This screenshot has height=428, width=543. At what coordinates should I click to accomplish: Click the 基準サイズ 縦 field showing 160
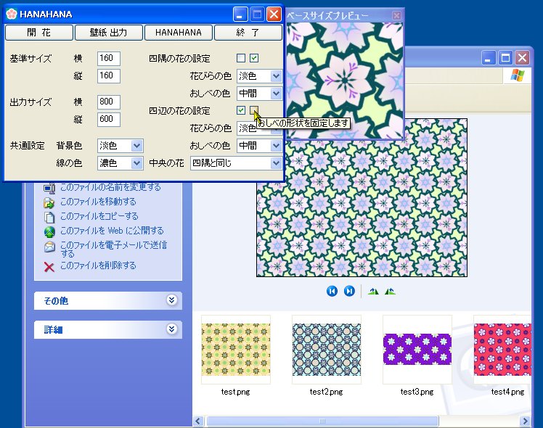[x=109, y=75]
